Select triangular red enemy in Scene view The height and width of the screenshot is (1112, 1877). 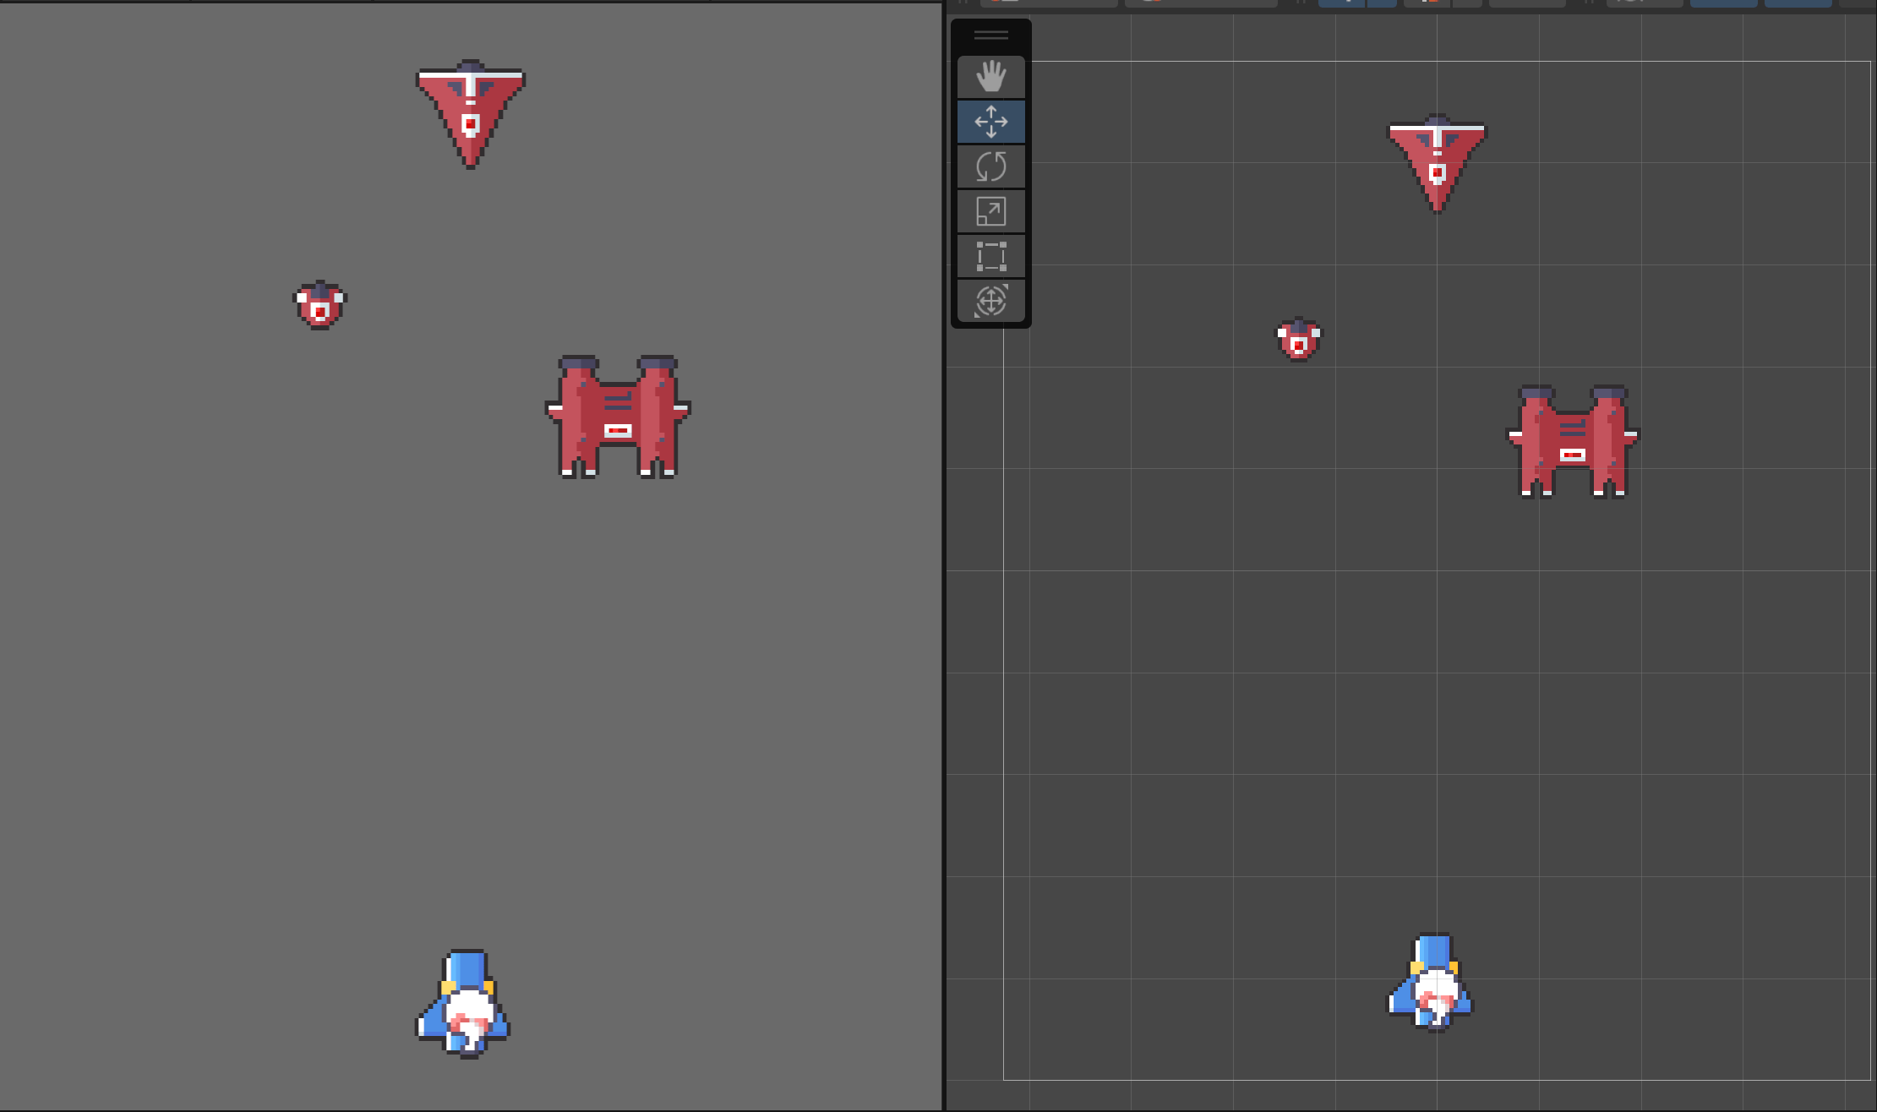[1437, 158]
